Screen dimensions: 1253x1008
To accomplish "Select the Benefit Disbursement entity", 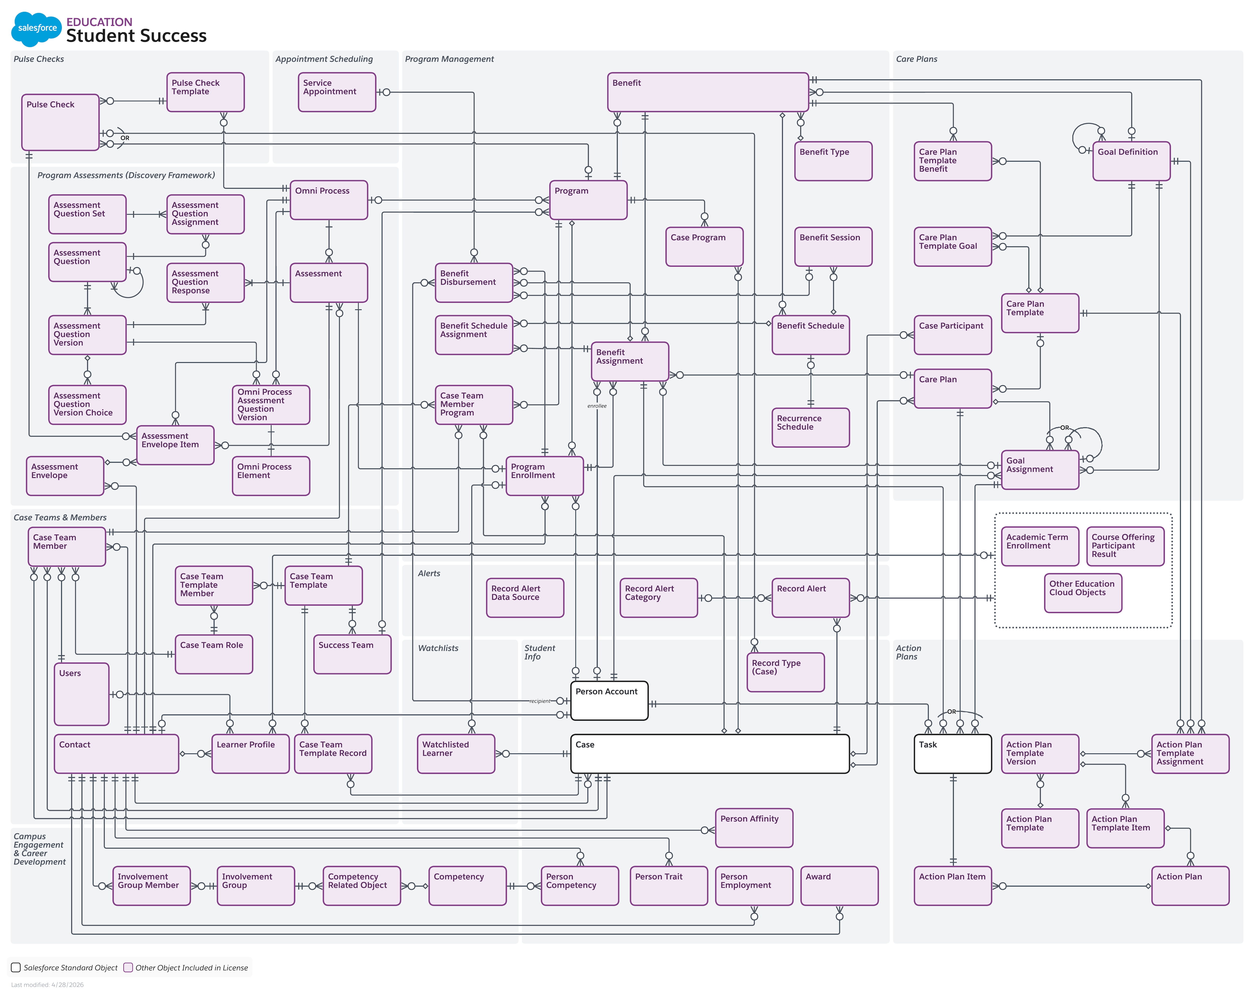I will 474,282.
